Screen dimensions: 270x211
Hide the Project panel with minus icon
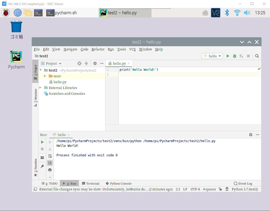click(102, 63)
